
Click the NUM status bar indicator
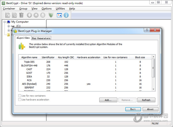click(155, 124)
